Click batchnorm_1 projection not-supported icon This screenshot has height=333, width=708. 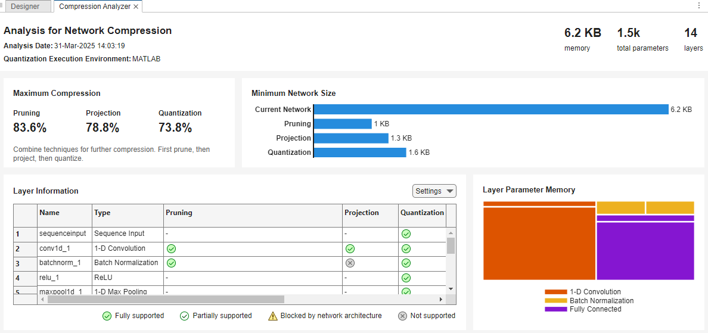(350, 263)
